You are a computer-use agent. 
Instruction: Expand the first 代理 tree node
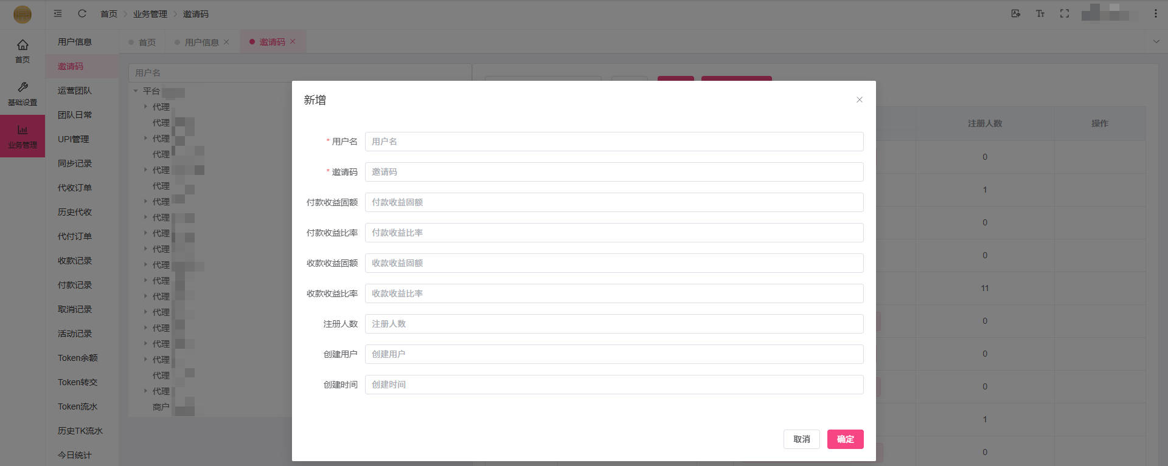pos(145,107)
